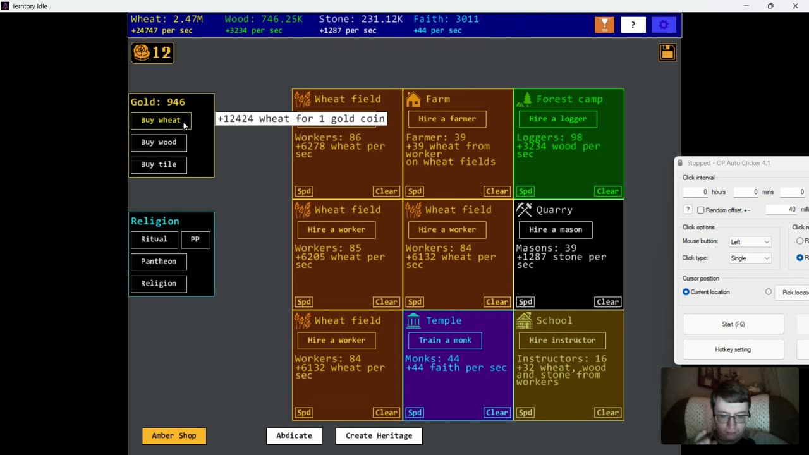The image size is (809, 455).
Task: Click the amber counter showing 12
Action: 152,52
